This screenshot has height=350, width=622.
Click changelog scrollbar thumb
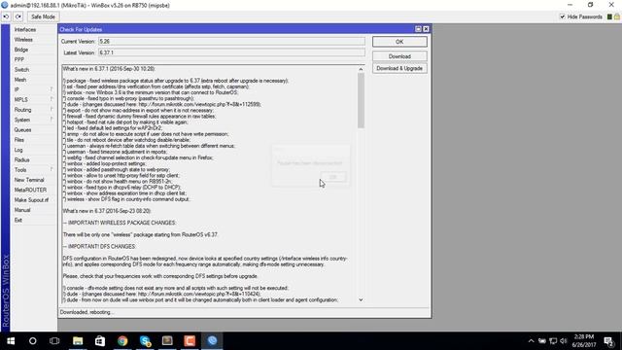pos(361,101)
